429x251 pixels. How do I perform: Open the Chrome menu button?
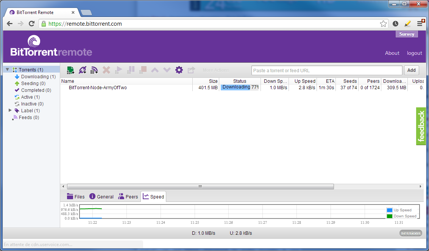[420, 23]
